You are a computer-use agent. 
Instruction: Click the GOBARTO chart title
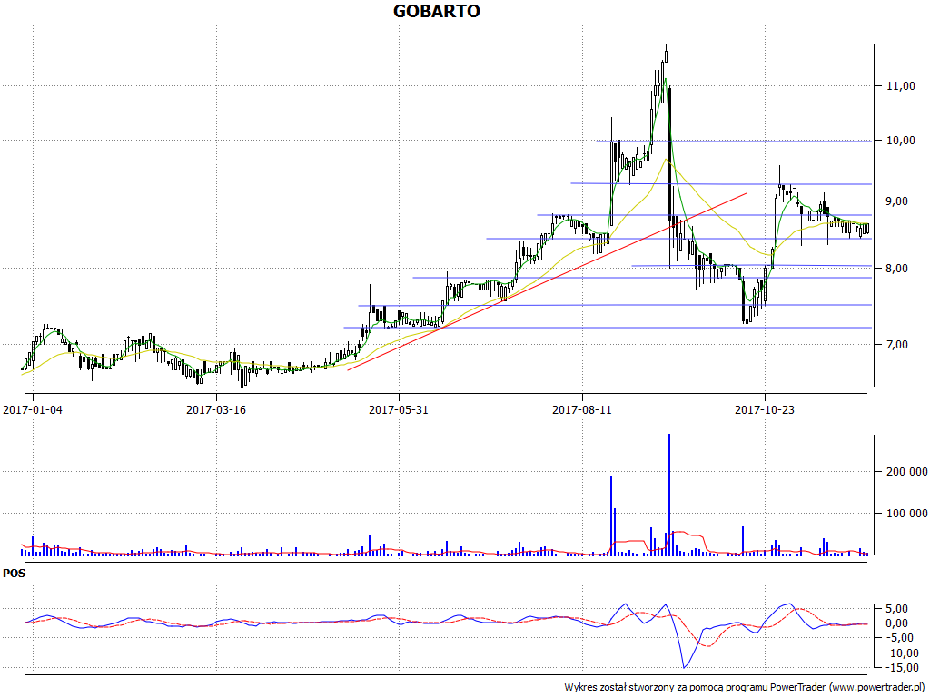tap(437, 11)
